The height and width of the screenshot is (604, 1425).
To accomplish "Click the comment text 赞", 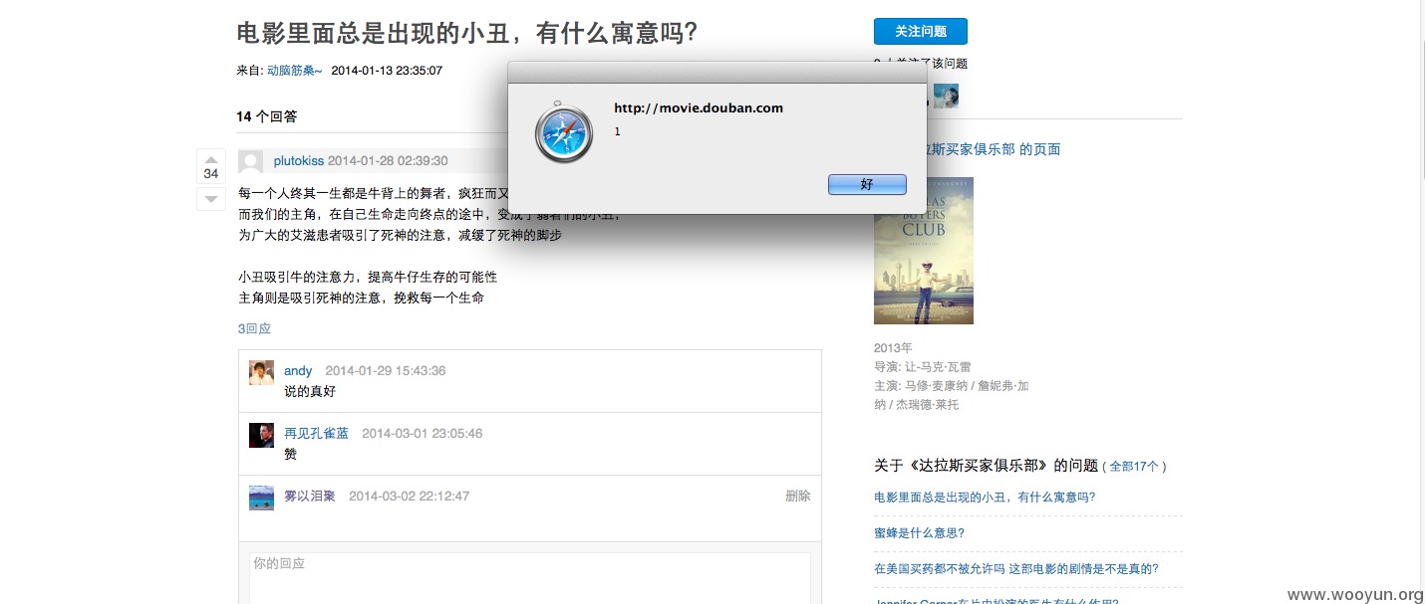I will 291,454.
